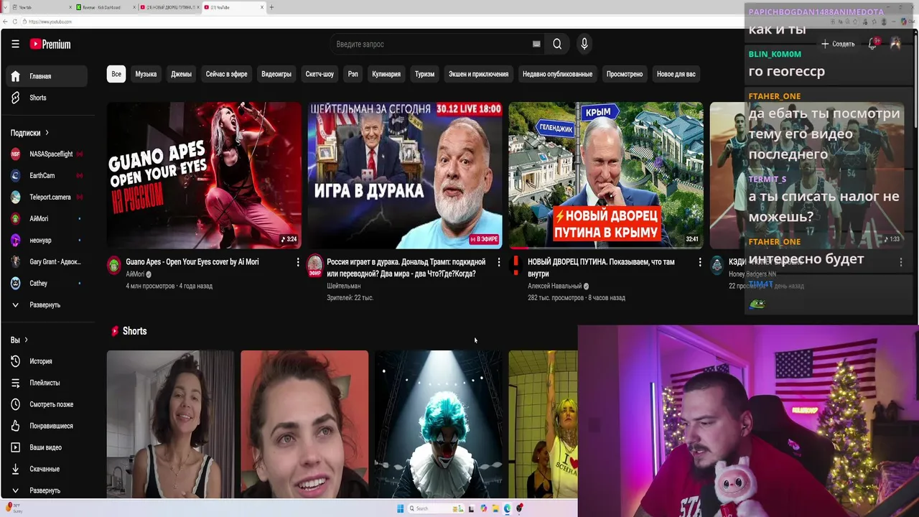The height and width of the screenshot is (517, 919).
Task: Switch to 'Revenue - Kick Dashboard' browser tab
Action: pyautogui.click(x=106, y=7)
